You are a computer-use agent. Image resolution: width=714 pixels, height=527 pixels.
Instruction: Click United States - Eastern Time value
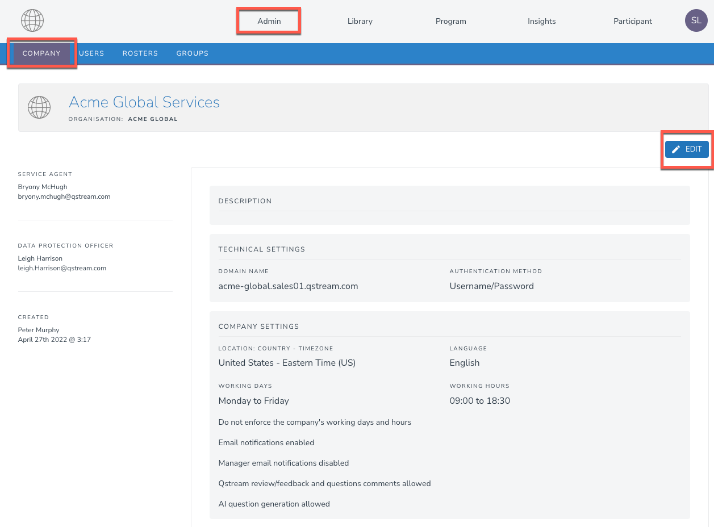pos(287,363)
